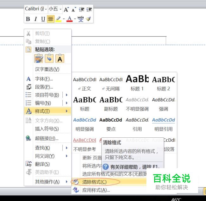Apply the 明显引用 style

coord(164,124)
